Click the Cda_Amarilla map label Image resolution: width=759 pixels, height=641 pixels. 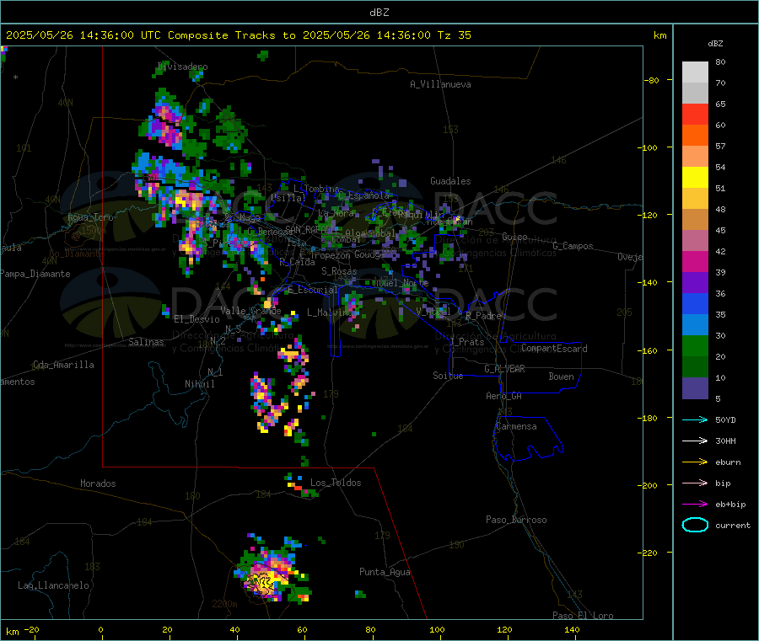63,365
